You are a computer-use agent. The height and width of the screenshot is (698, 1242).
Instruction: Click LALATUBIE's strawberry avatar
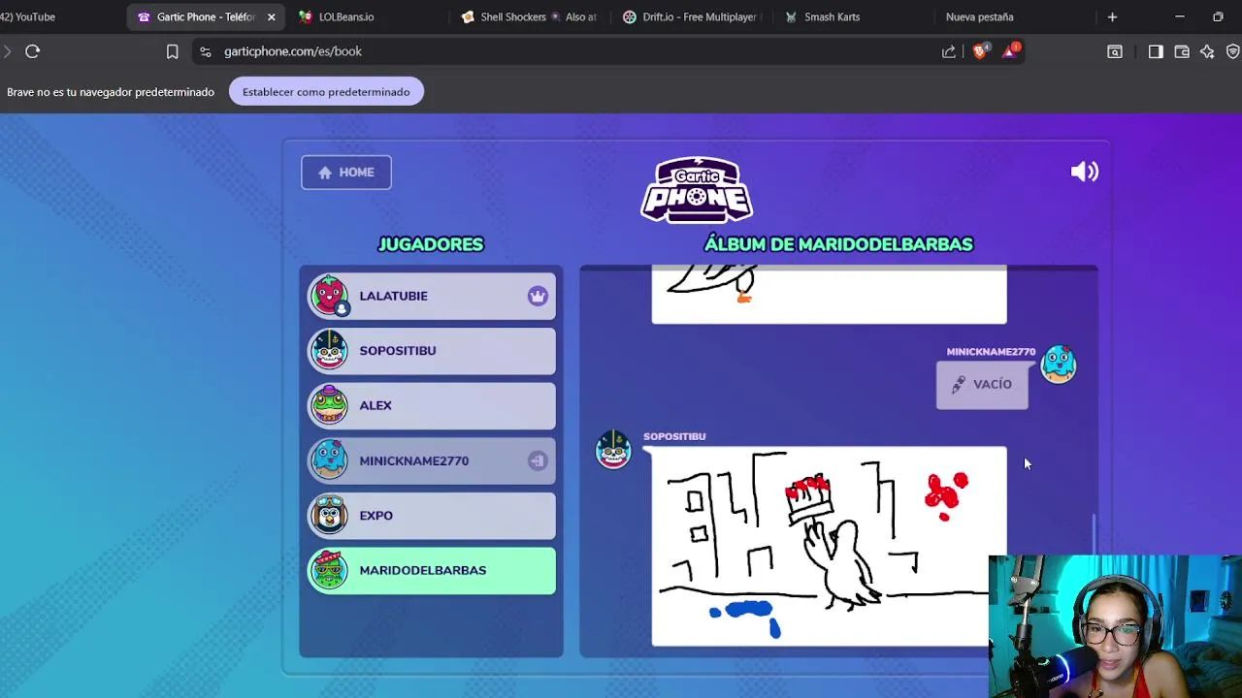pos(330,296)
